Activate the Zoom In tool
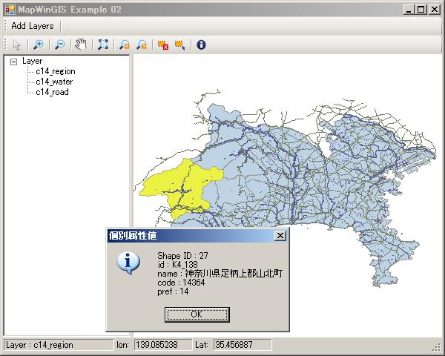This screenshot has width=445, height=356. coord(39,44)
